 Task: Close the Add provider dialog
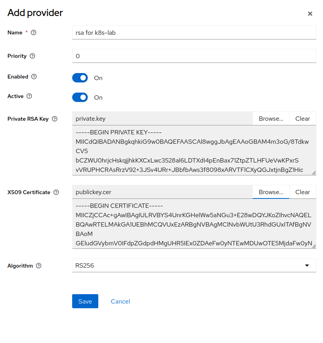pyautogui.click(x=310, y=14)
